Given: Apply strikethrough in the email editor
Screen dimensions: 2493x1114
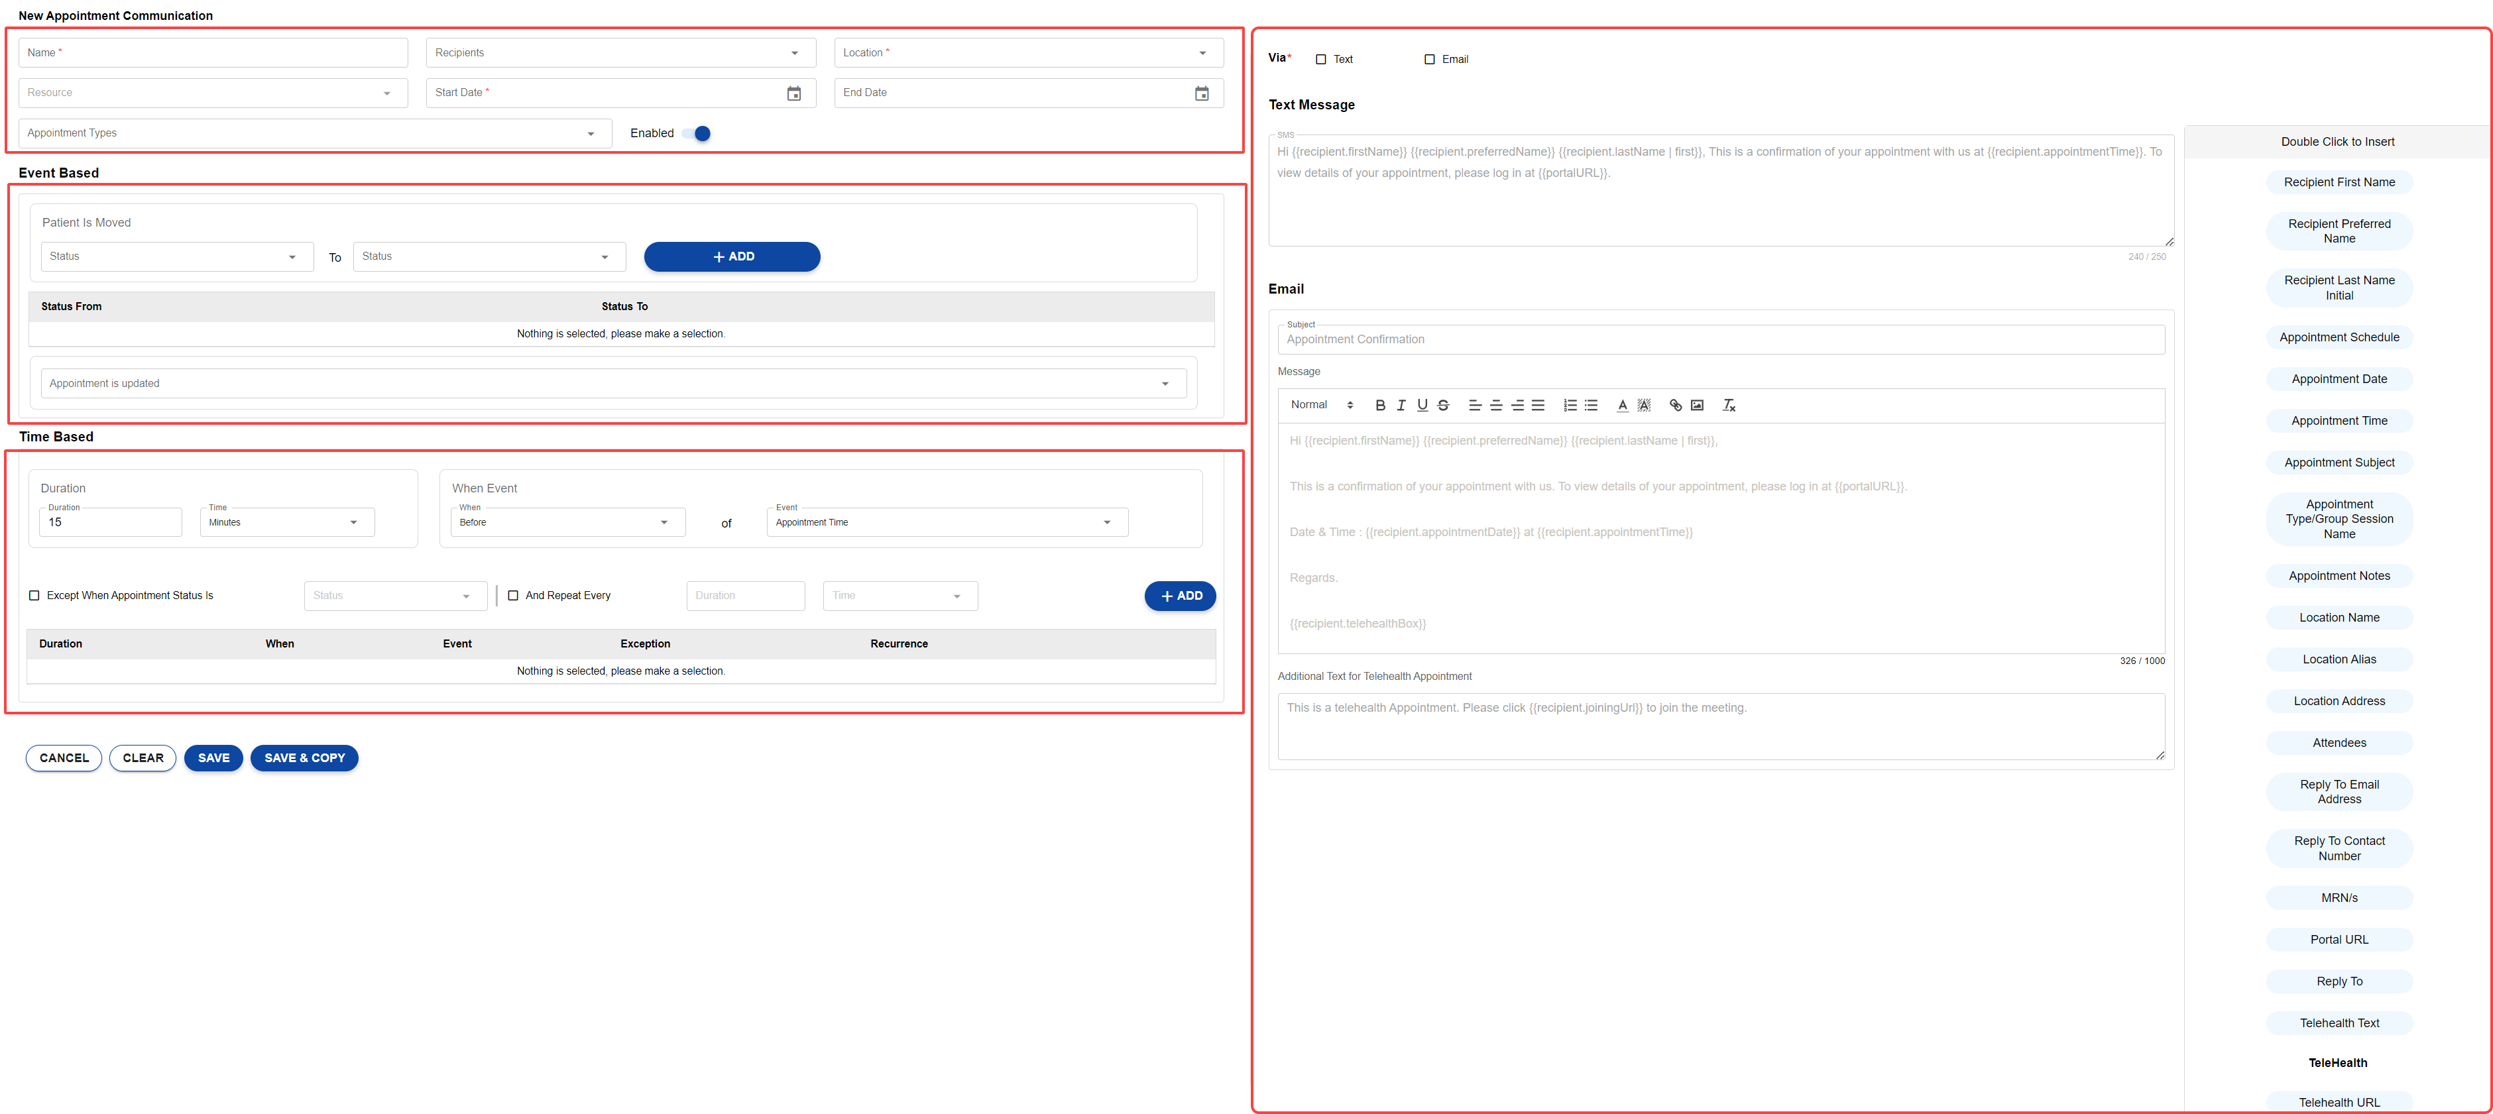Looking at the screenshot, I should click(x=1443, y=406).
